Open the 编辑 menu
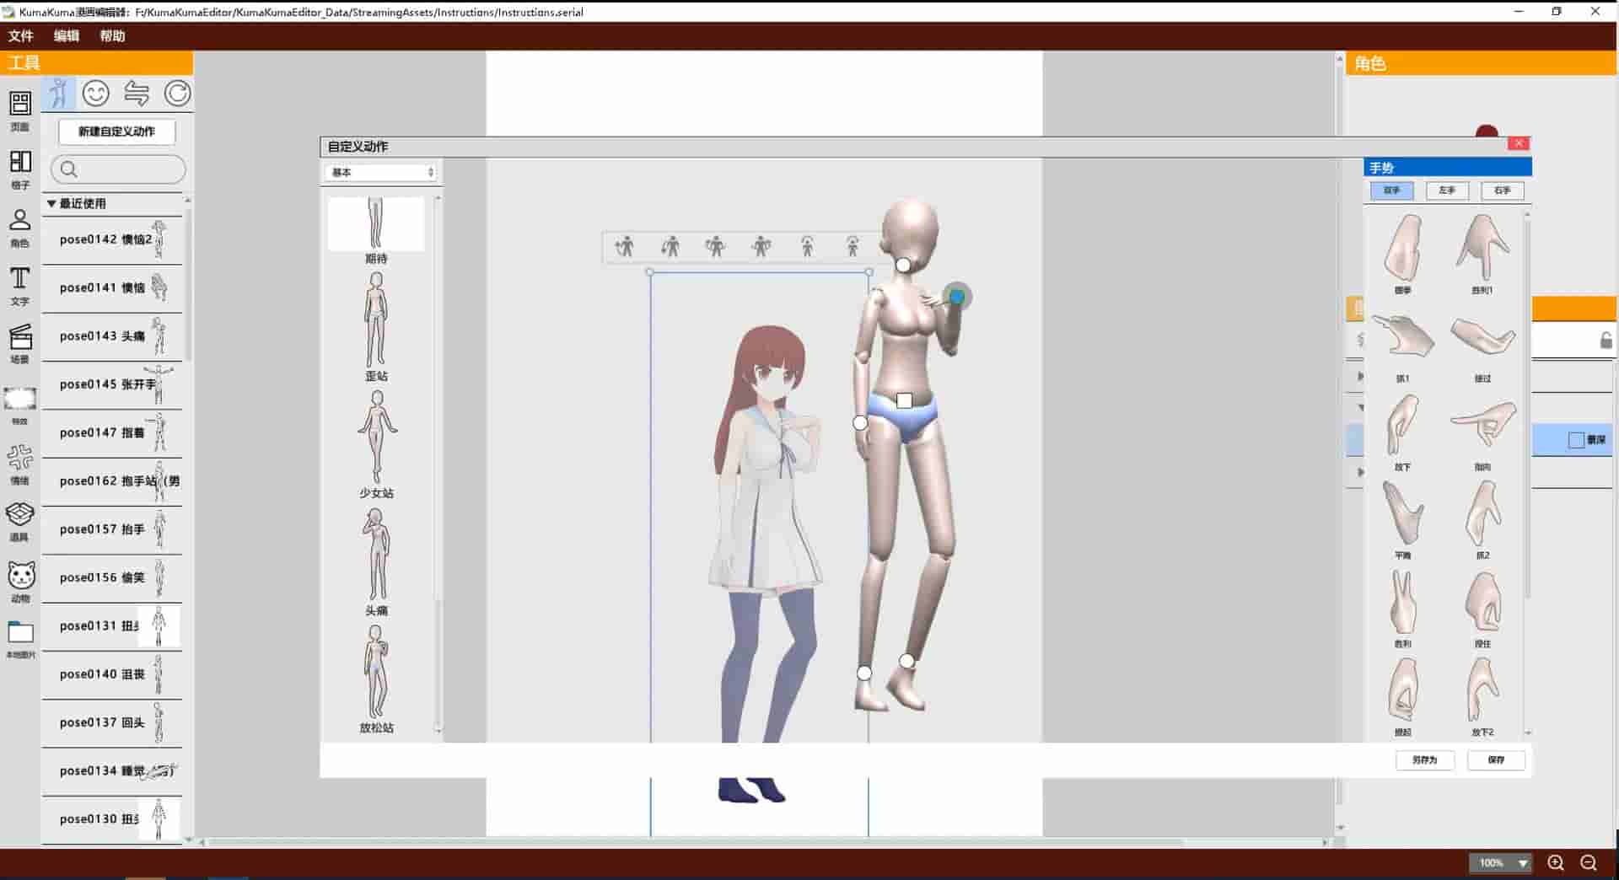Viewport: 1619px width, 880px height. point(66,36)
